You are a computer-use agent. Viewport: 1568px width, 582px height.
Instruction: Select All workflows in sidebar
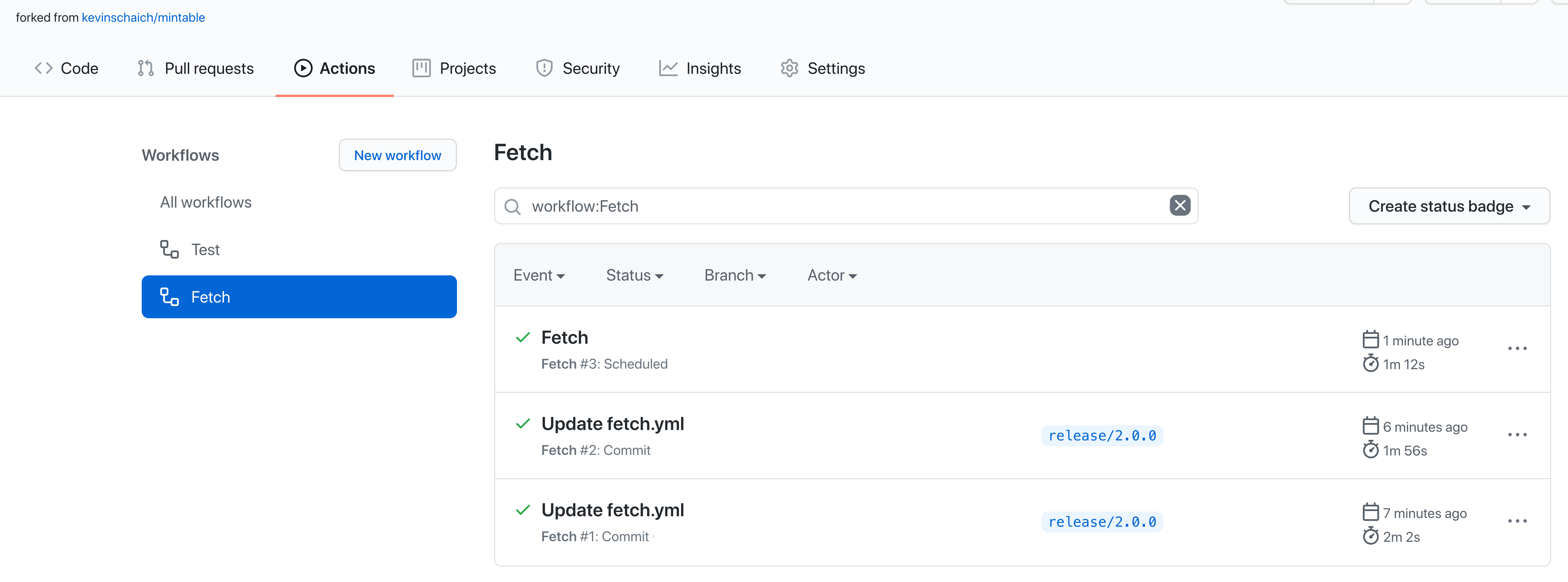click(206, 202)
